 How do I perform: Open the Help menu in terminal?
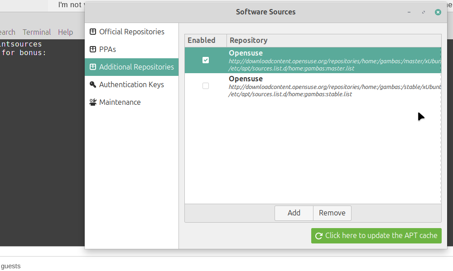[x=65, y=32]
